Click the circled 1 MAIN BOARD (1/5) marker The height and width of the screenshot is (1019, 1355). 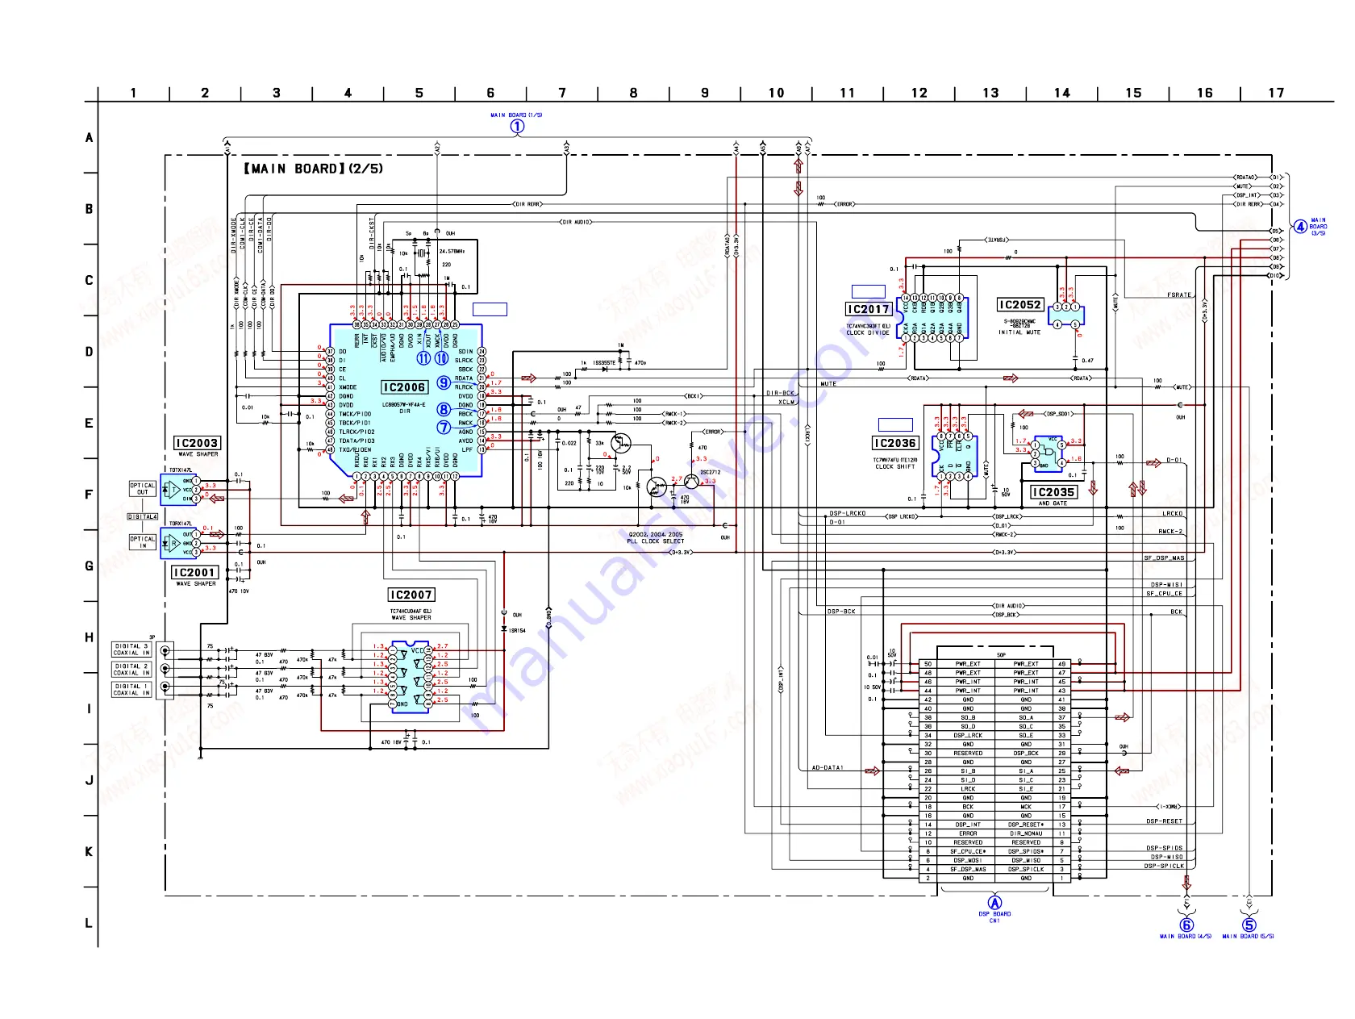point(517,125)
